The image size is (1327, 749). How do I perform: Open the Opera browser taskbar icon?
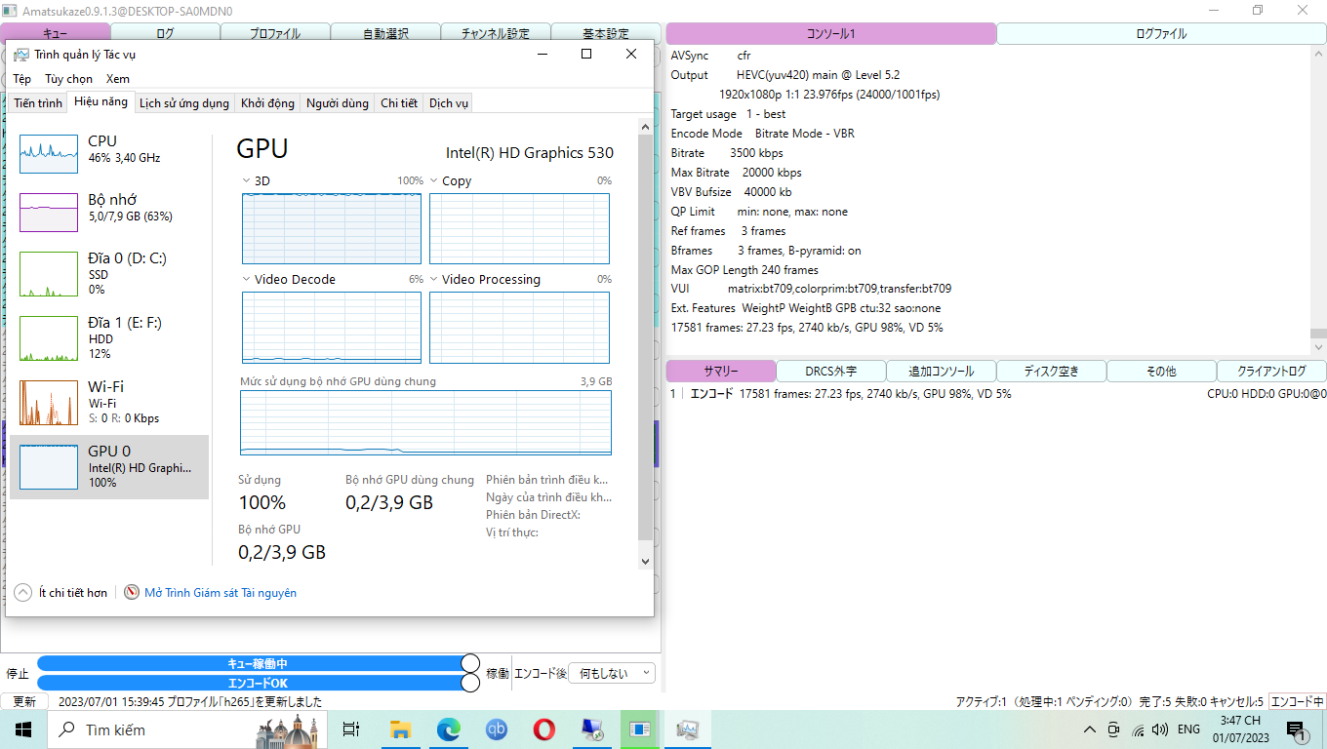click(x=543, y=729)
